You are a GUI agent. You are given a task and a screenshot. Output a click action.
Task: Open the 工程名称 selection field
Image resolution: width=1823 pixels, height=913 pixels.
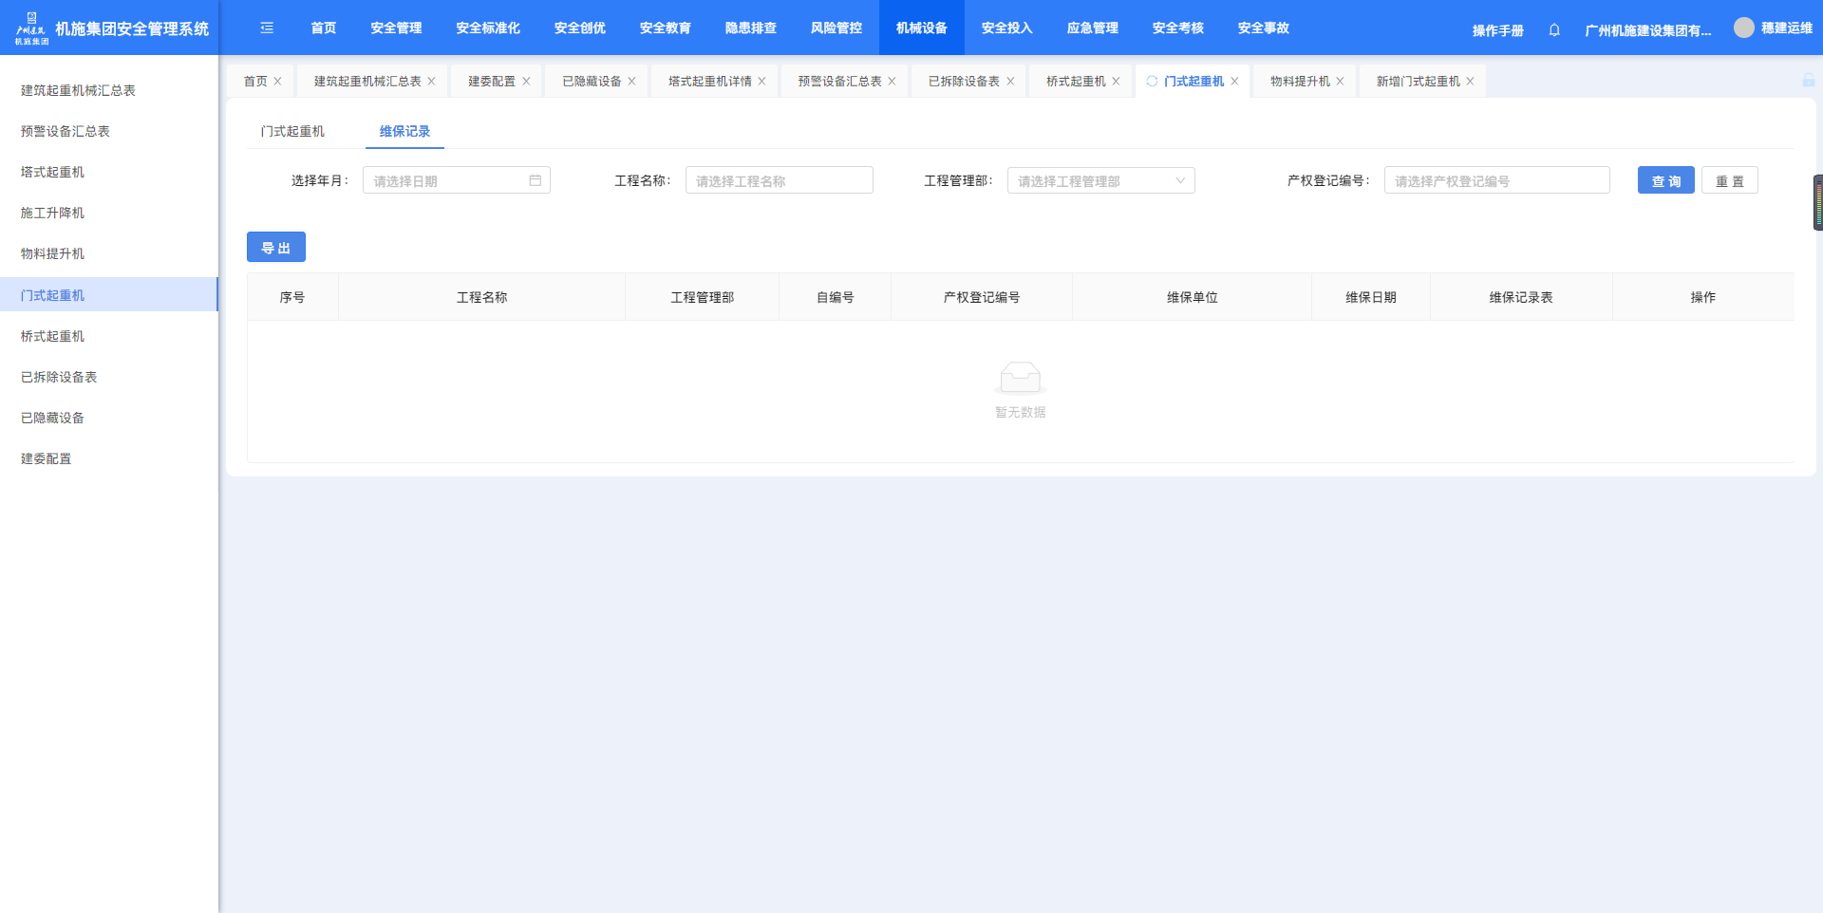pyautogui.click(x=779, y=180)
